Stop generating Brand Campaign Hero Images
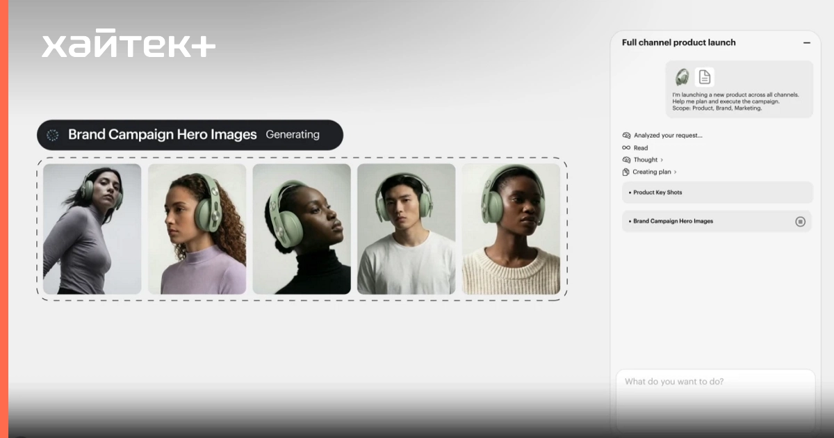 pos(800,222)
